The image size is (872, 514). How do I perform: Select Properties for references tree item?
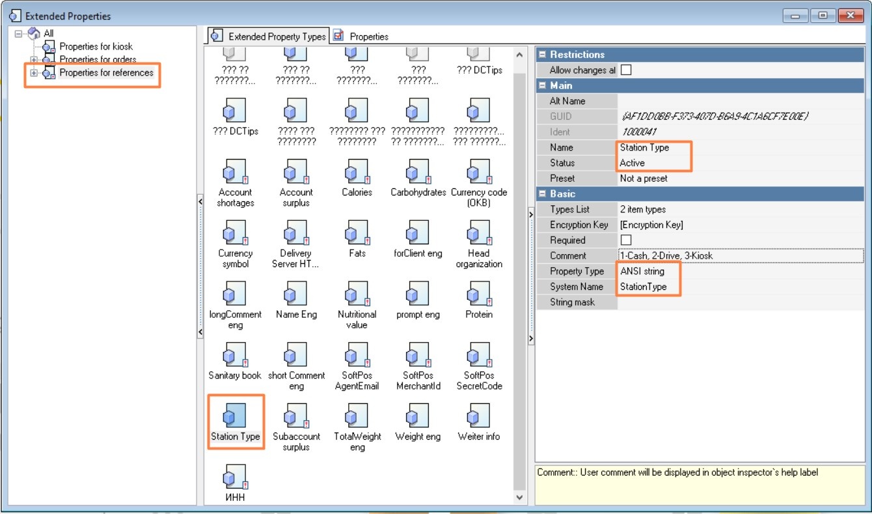coord(107,73)
